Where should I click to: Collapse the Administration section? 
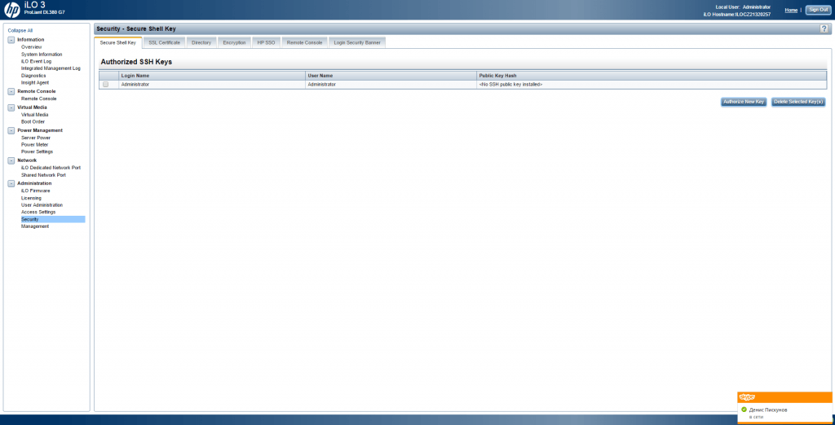pyautogui.click(x=11, y=183)
